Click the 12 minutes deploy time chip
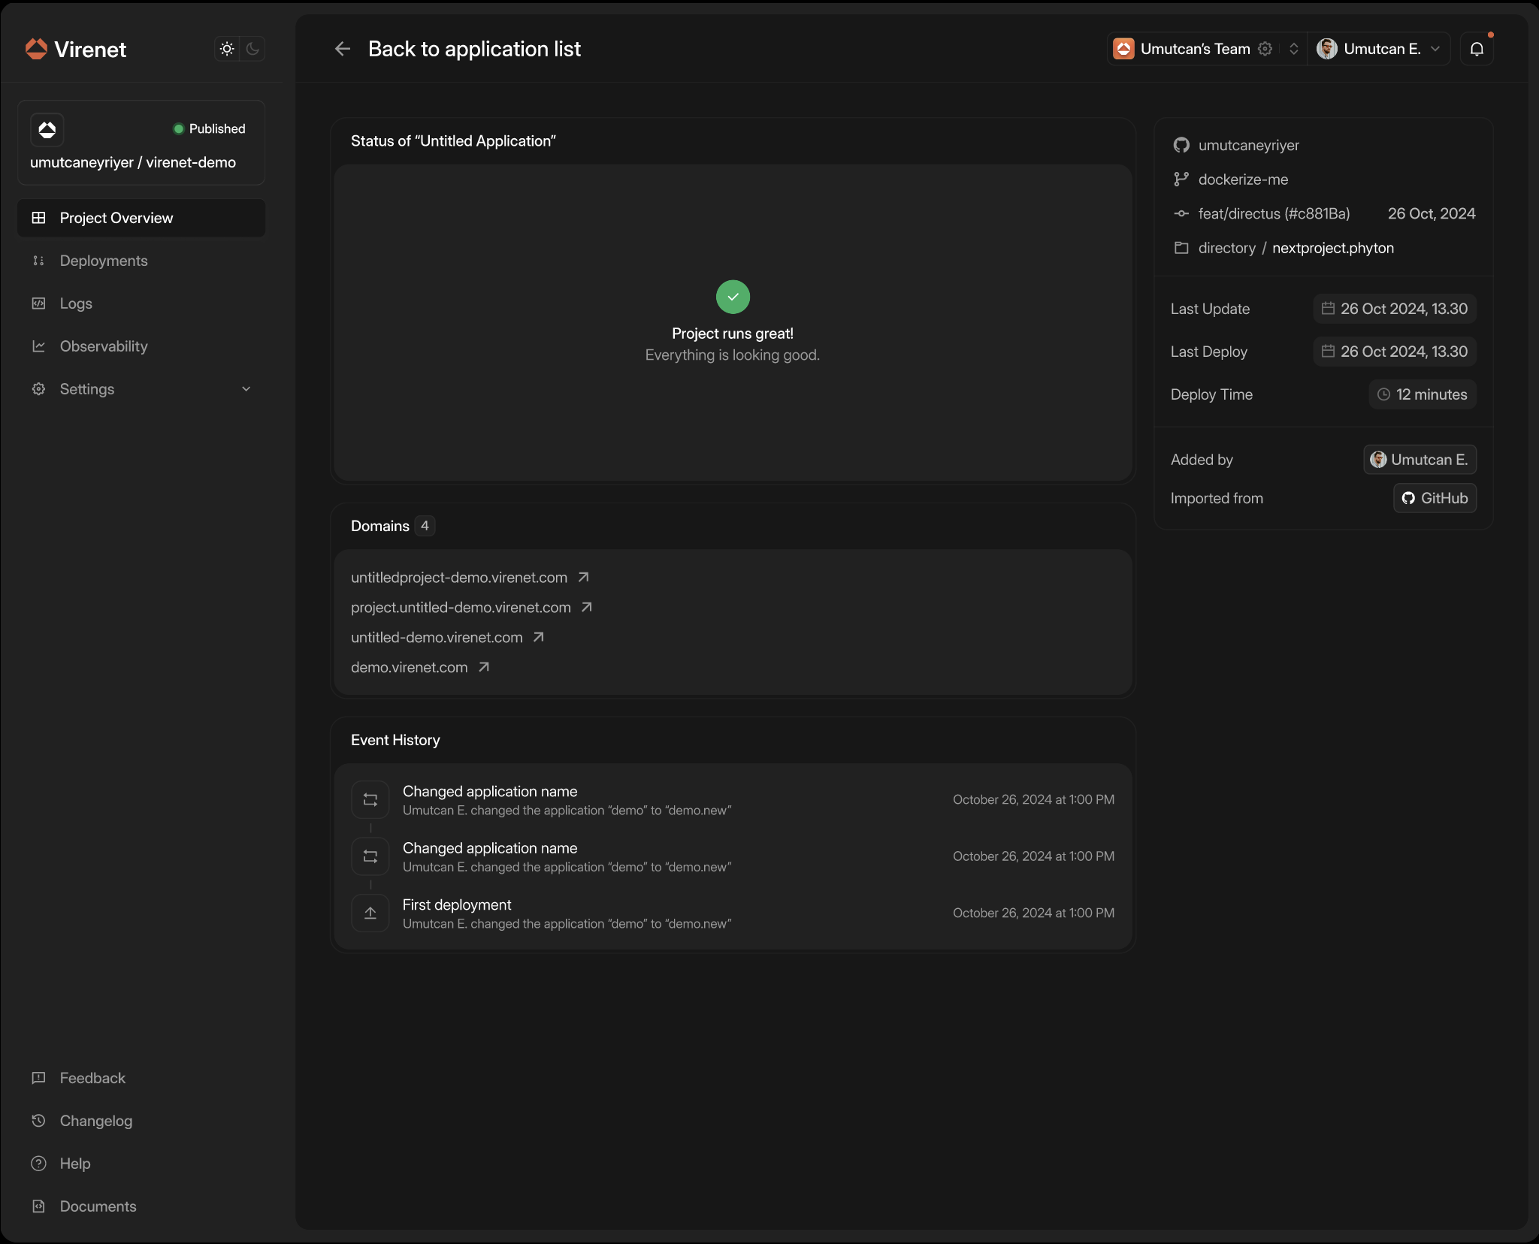Image resolution: width=1539 pixels, height=1244 pixels. (1423, 394)
